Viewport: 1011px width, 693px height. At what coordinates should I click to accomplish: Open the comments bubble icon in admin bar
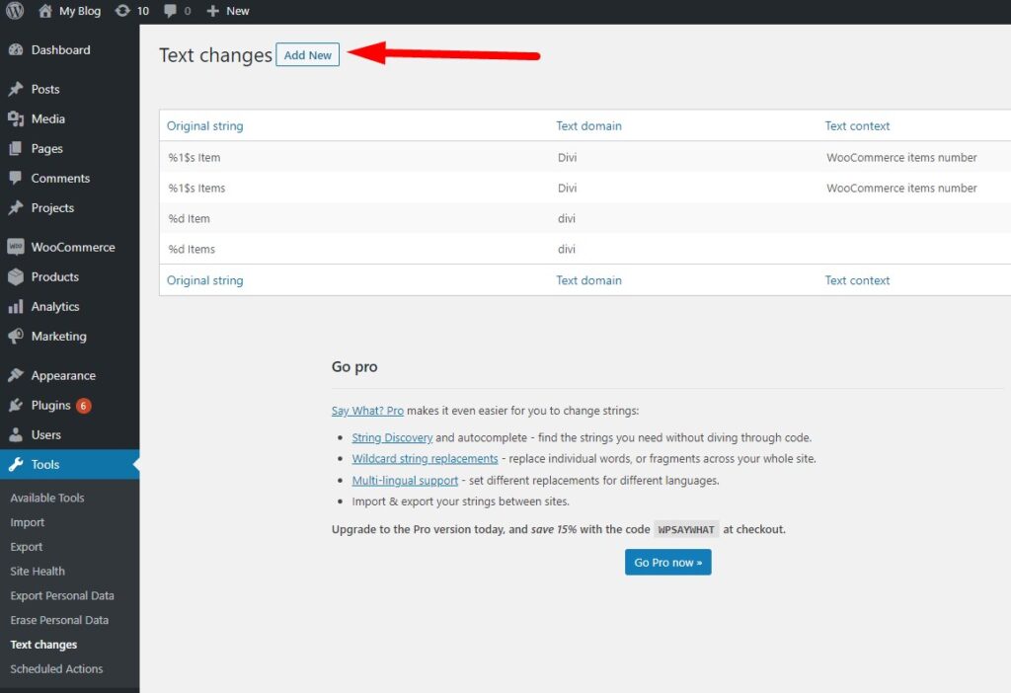[x=170, y=11]
